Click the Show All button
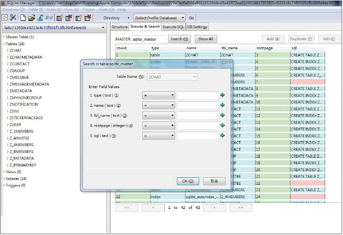The height and width of the screenshot is (235, 343). pos(206,39)
